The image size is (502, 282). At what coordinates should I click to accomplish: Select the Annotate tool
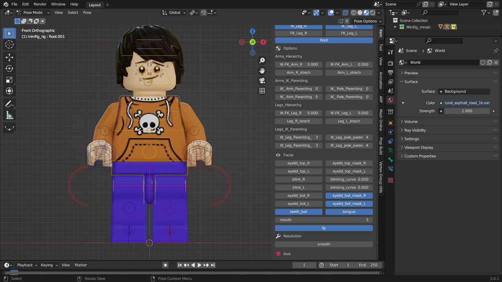click(x=9, y=104)
